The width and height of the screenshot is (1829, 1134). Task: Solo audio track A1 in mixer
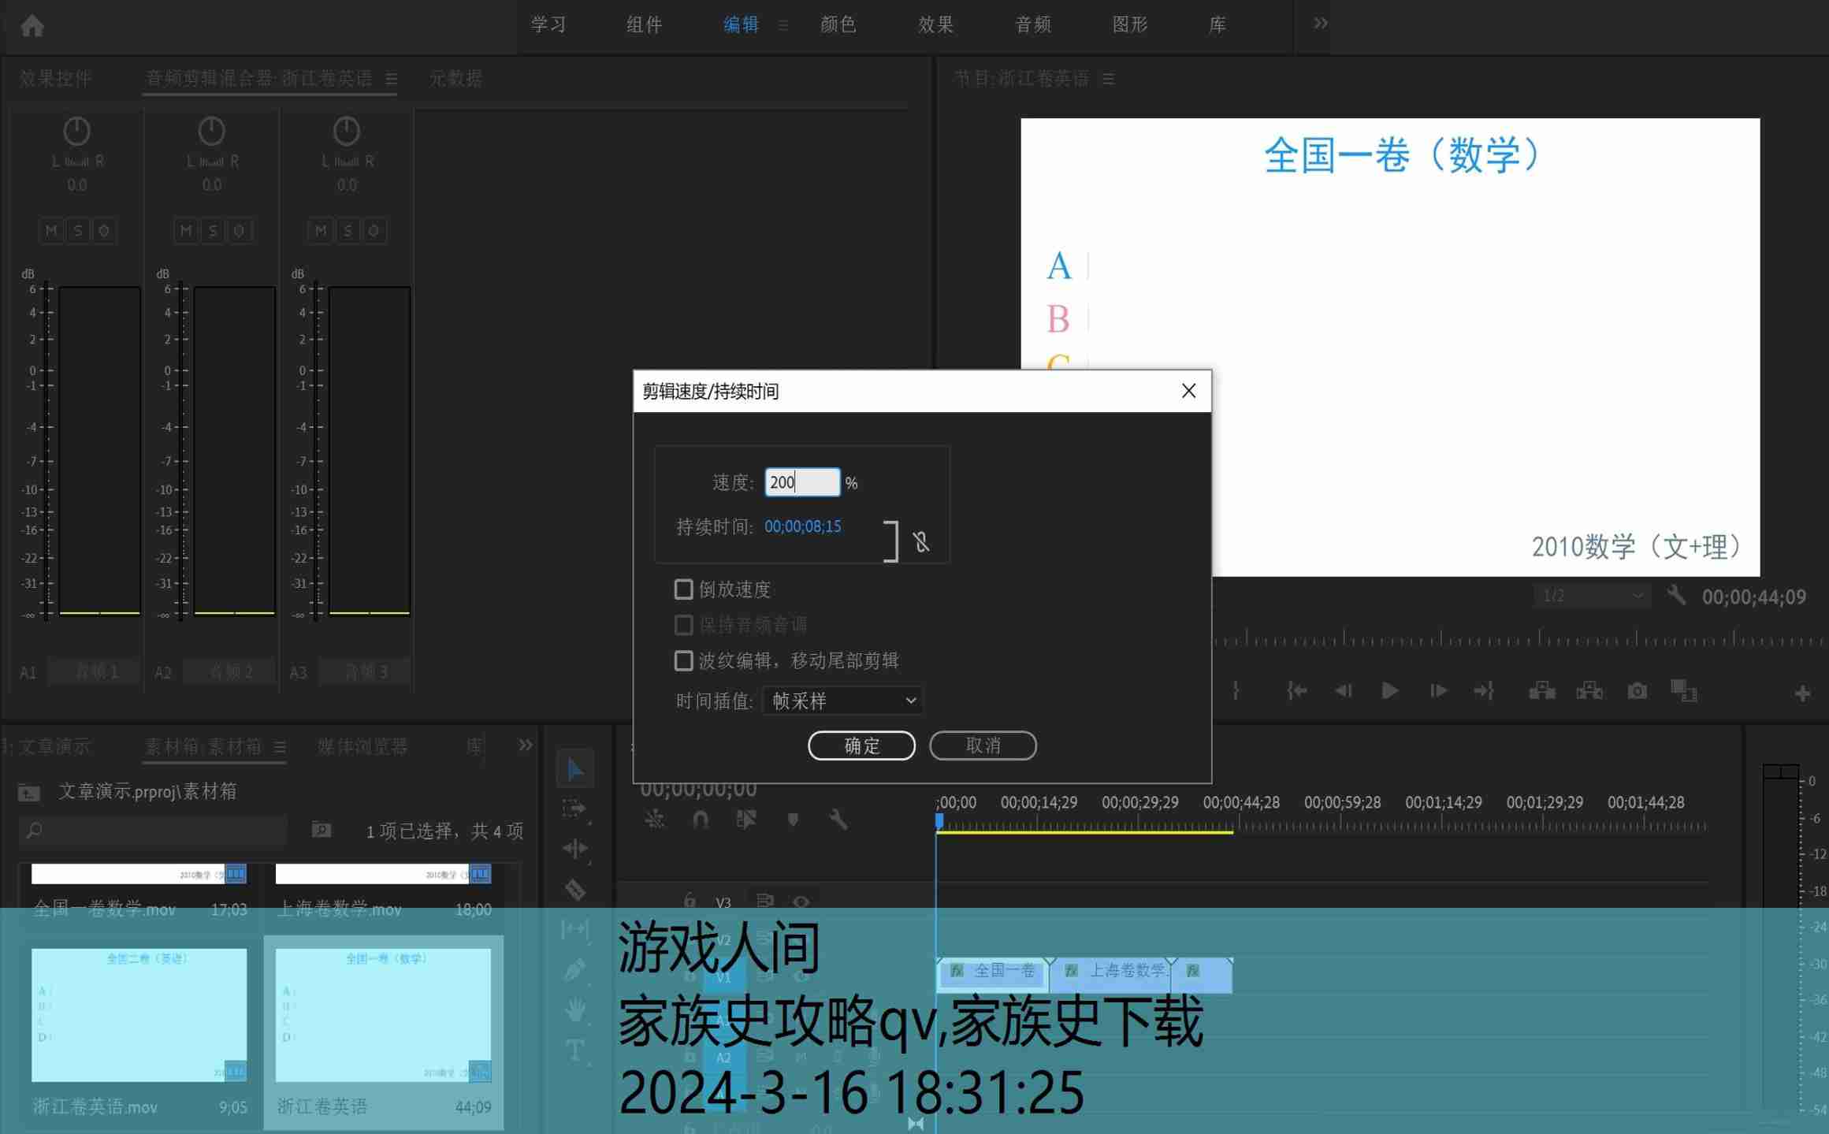tap(77, 231)
